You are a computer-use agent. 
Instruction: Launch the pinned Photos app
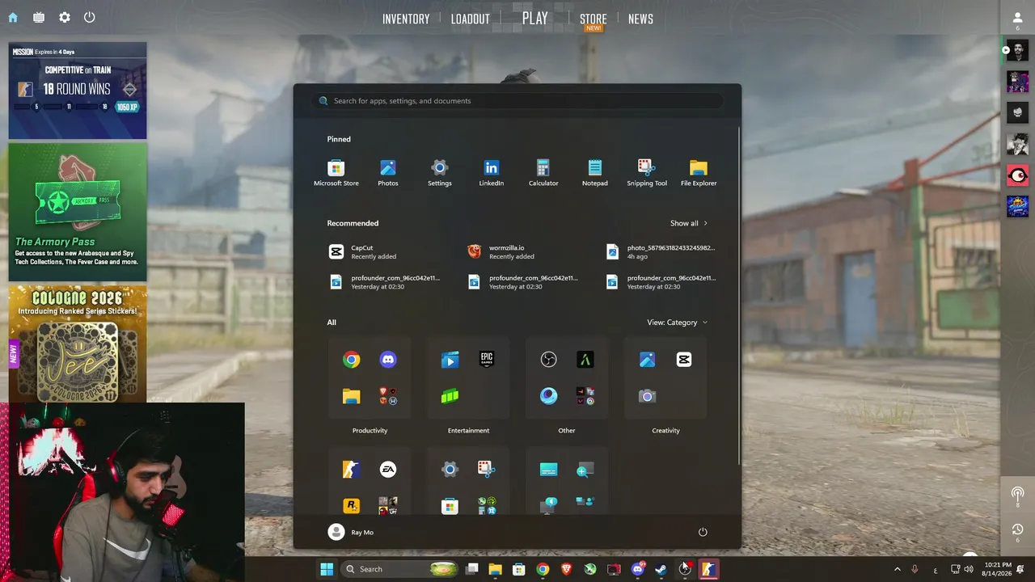(x=388, y=173)
